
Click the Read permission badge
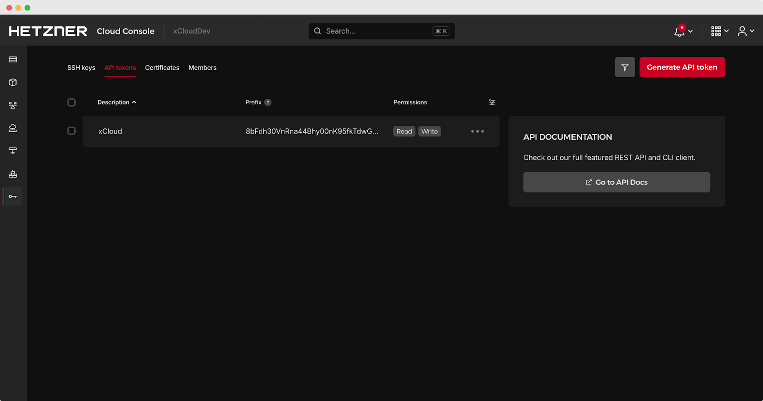[404, 131]
